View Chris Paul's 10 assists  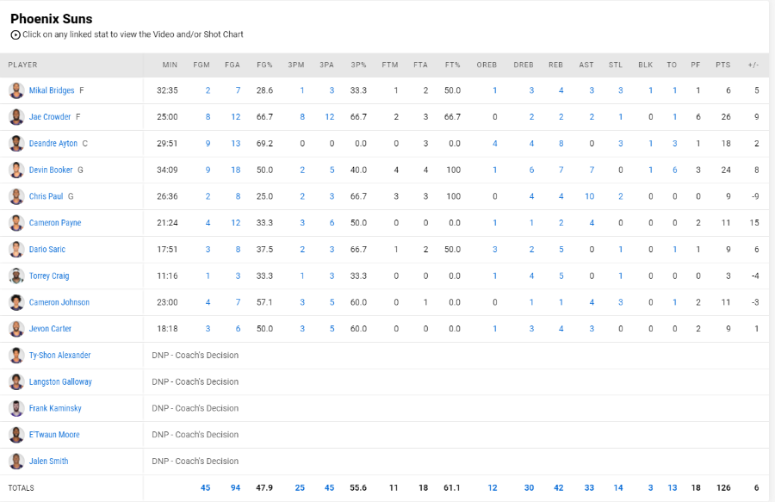[x=589, y=196]
